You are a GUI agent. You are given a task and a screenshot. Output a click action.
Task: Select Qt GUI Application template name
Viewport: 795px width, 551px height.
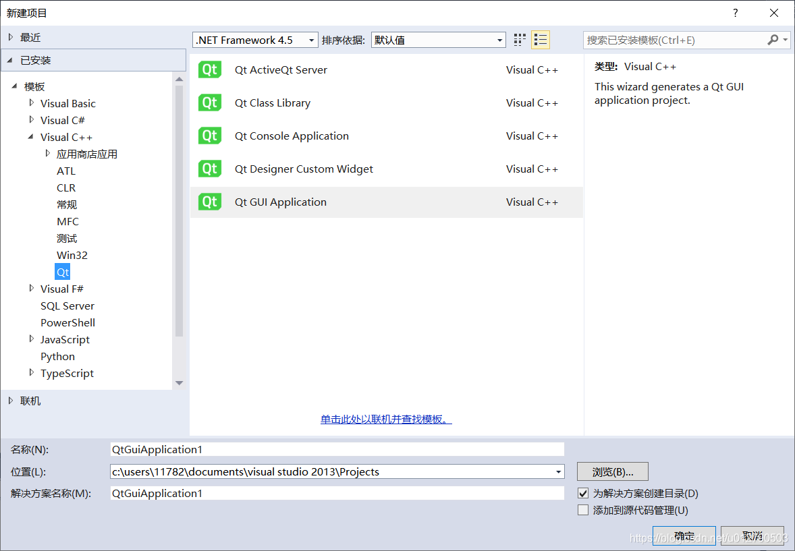[280, 202]
